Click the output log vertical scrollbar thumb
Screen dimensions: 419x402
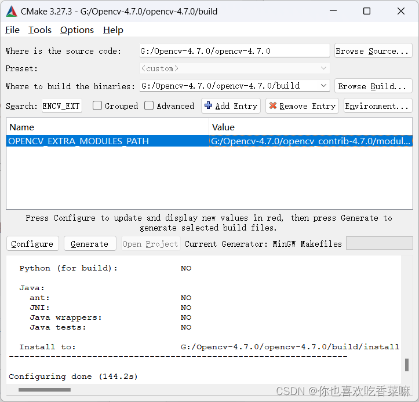tap(407, 365)
